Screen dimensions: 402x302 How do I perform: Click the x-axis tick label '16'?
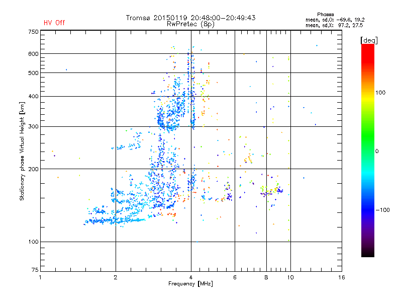pyautogui.click(x=342, y=277)
